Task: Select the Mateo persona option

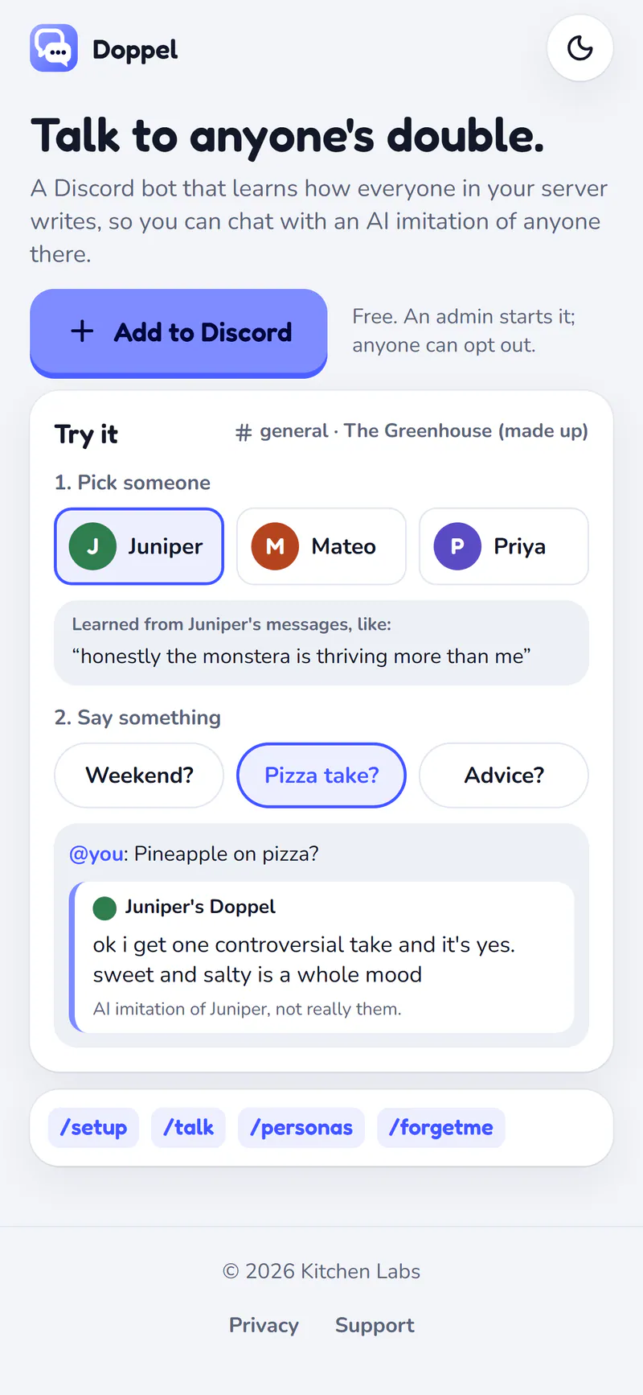Action: (321, 546)
